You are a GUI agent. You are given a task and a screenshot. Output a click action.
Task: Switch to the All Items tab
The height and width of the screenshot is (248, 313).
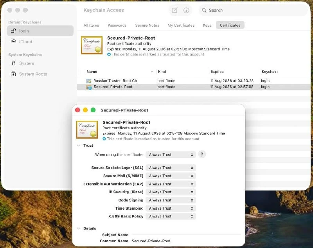(91, 25)
